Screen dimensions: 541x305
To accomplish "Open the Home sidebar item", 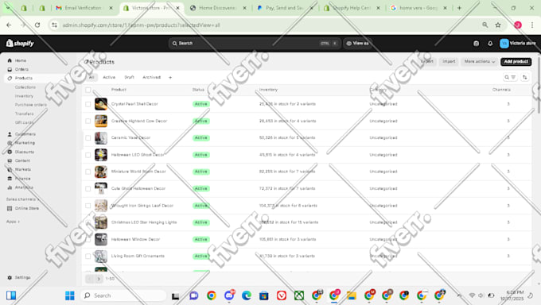I will click(21, 60).
